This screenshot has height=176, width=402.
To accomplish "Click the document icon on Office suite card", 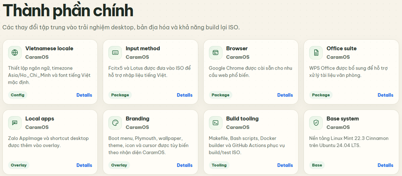I will point(316,53).
